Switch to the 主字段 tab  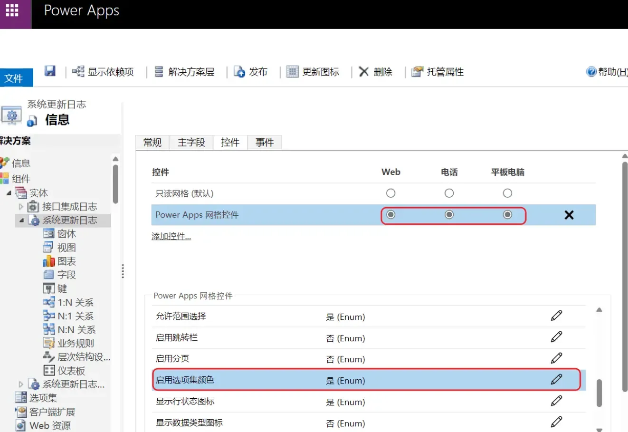[191, 142]
